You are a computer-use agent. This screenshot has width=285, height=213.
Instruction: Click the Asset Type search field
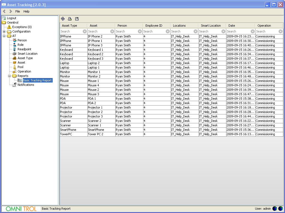click(x=71, y=31)
